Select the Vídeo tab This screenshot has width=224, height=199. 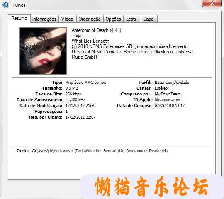coord(67,19)
